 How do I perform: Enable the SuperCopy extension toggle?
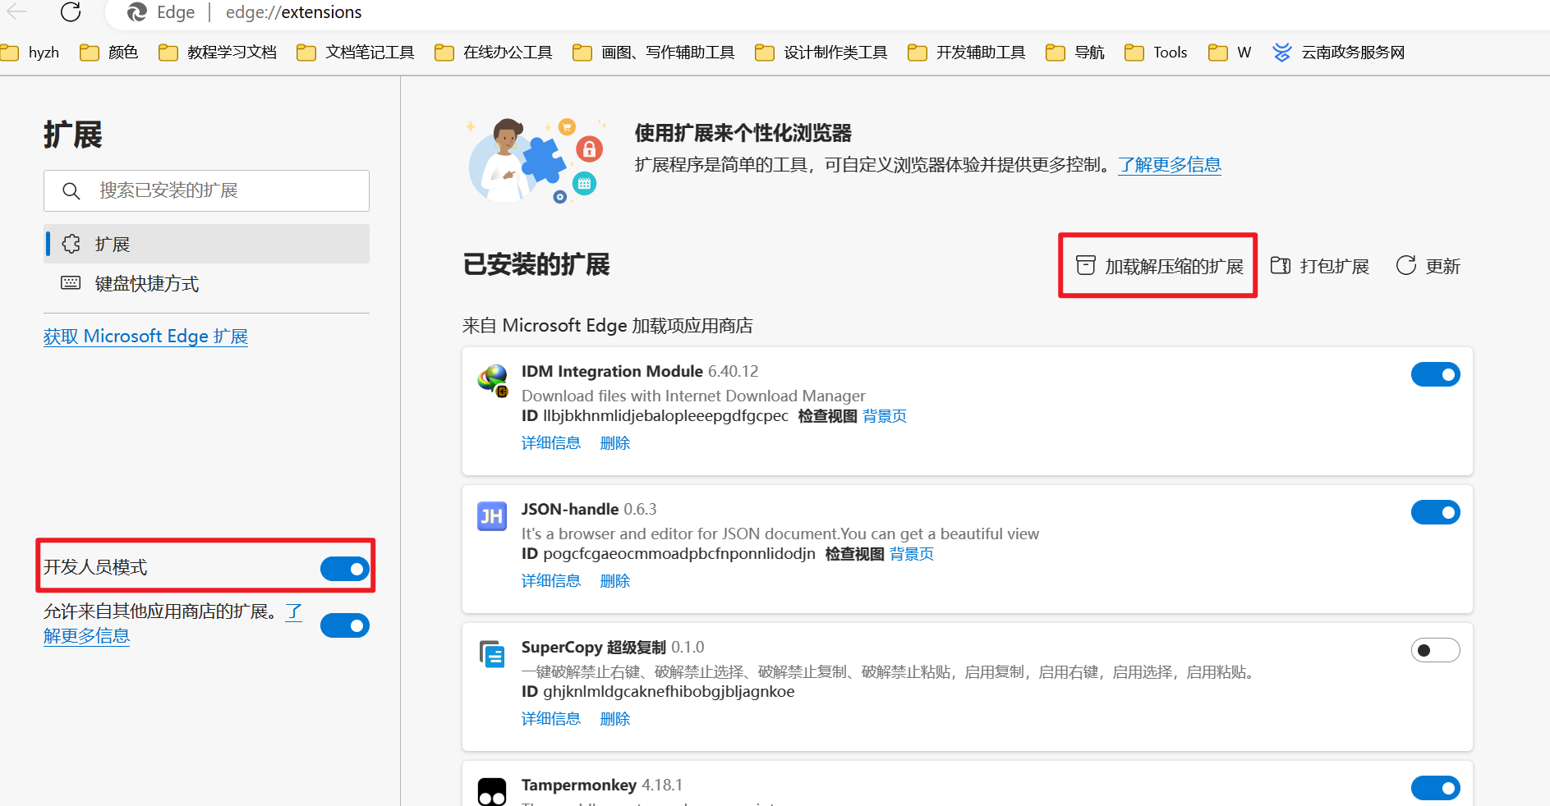(1435, 650)
